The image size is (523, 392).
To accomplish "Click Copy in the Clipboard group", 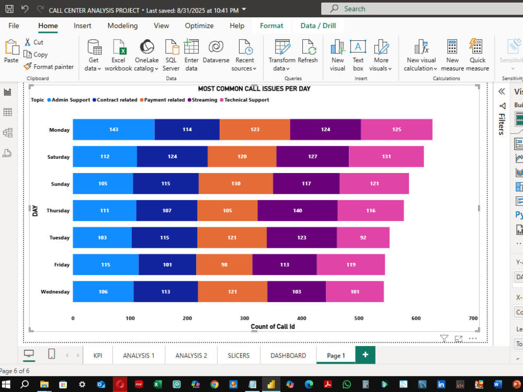I will 36,54.
